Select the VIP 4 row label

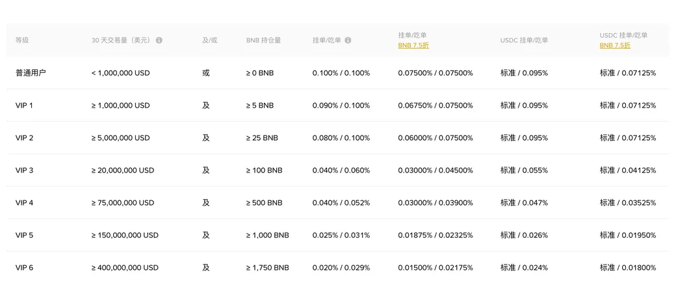(24, 202)
